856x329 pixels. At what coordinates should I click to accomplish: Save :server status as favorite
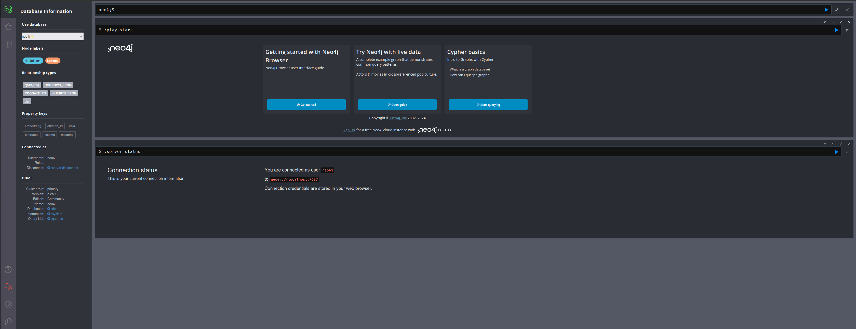click(x=847, y=152)
